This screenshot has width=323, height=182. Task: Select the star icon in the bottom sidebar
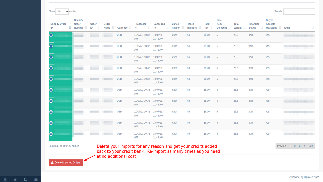click(15, 179)
